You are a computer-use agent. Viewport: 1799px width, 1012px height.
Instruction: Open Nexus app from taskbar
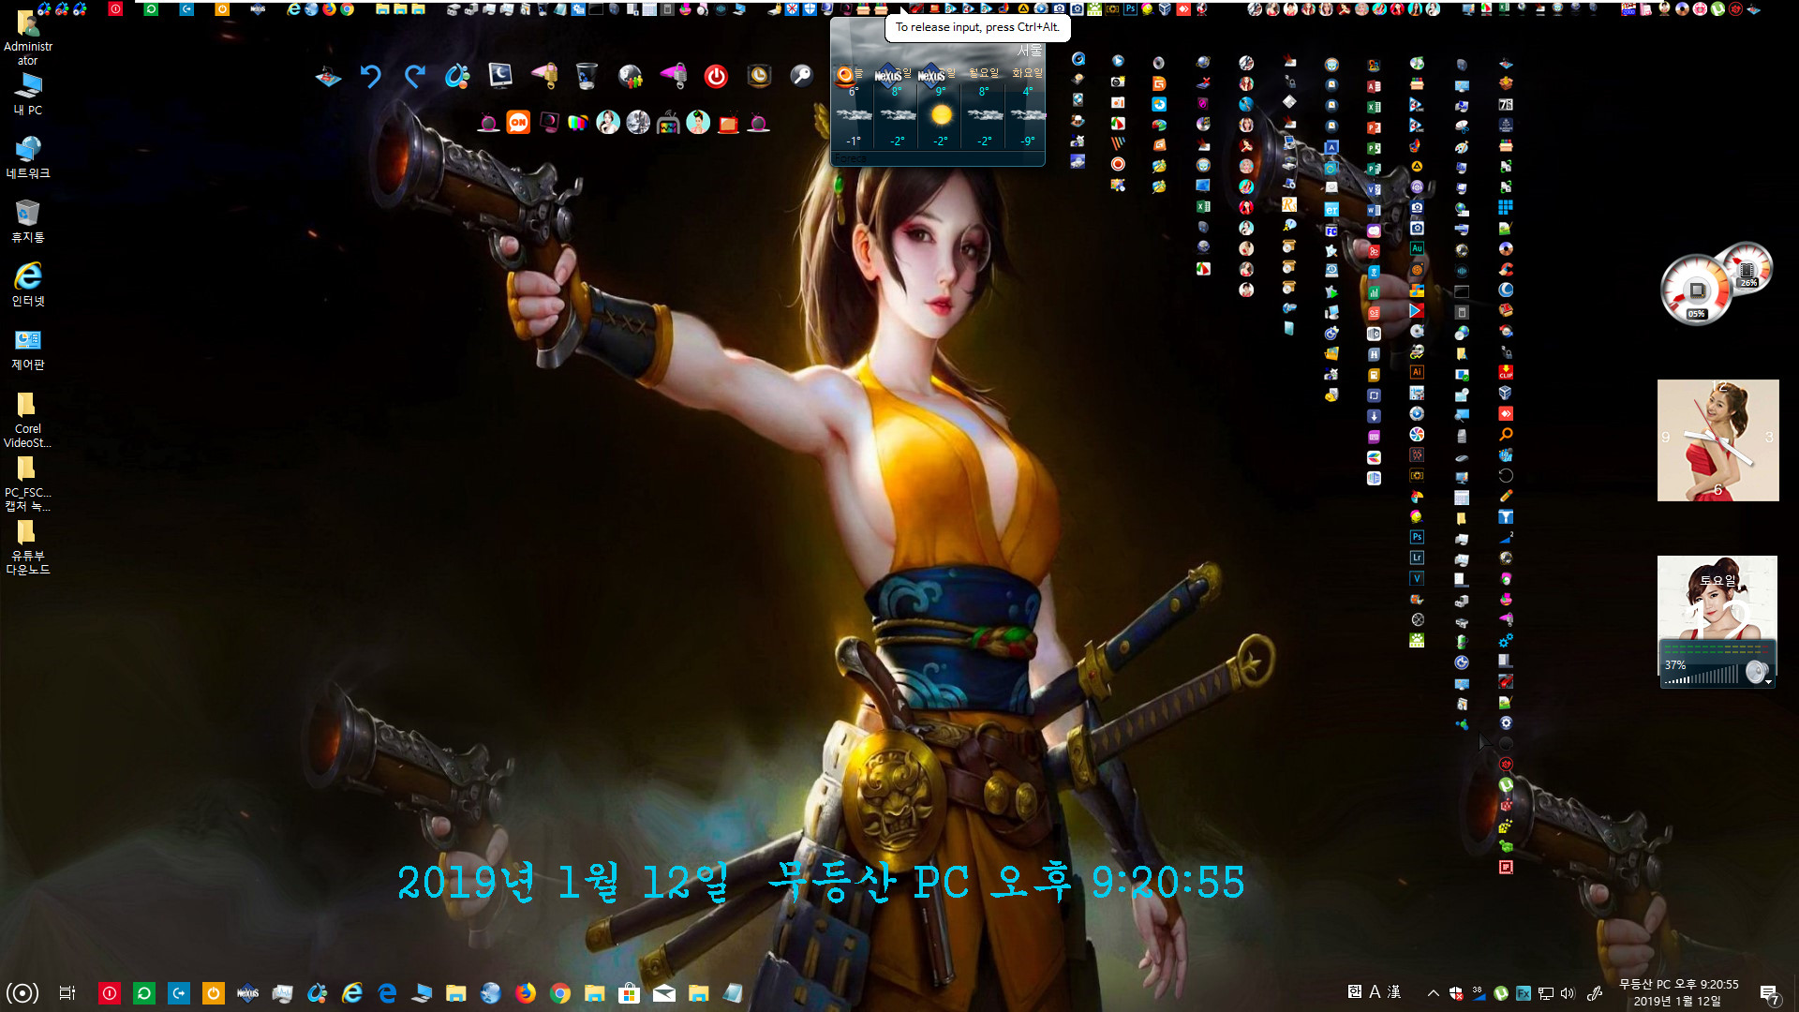click(x=247, y=993)
